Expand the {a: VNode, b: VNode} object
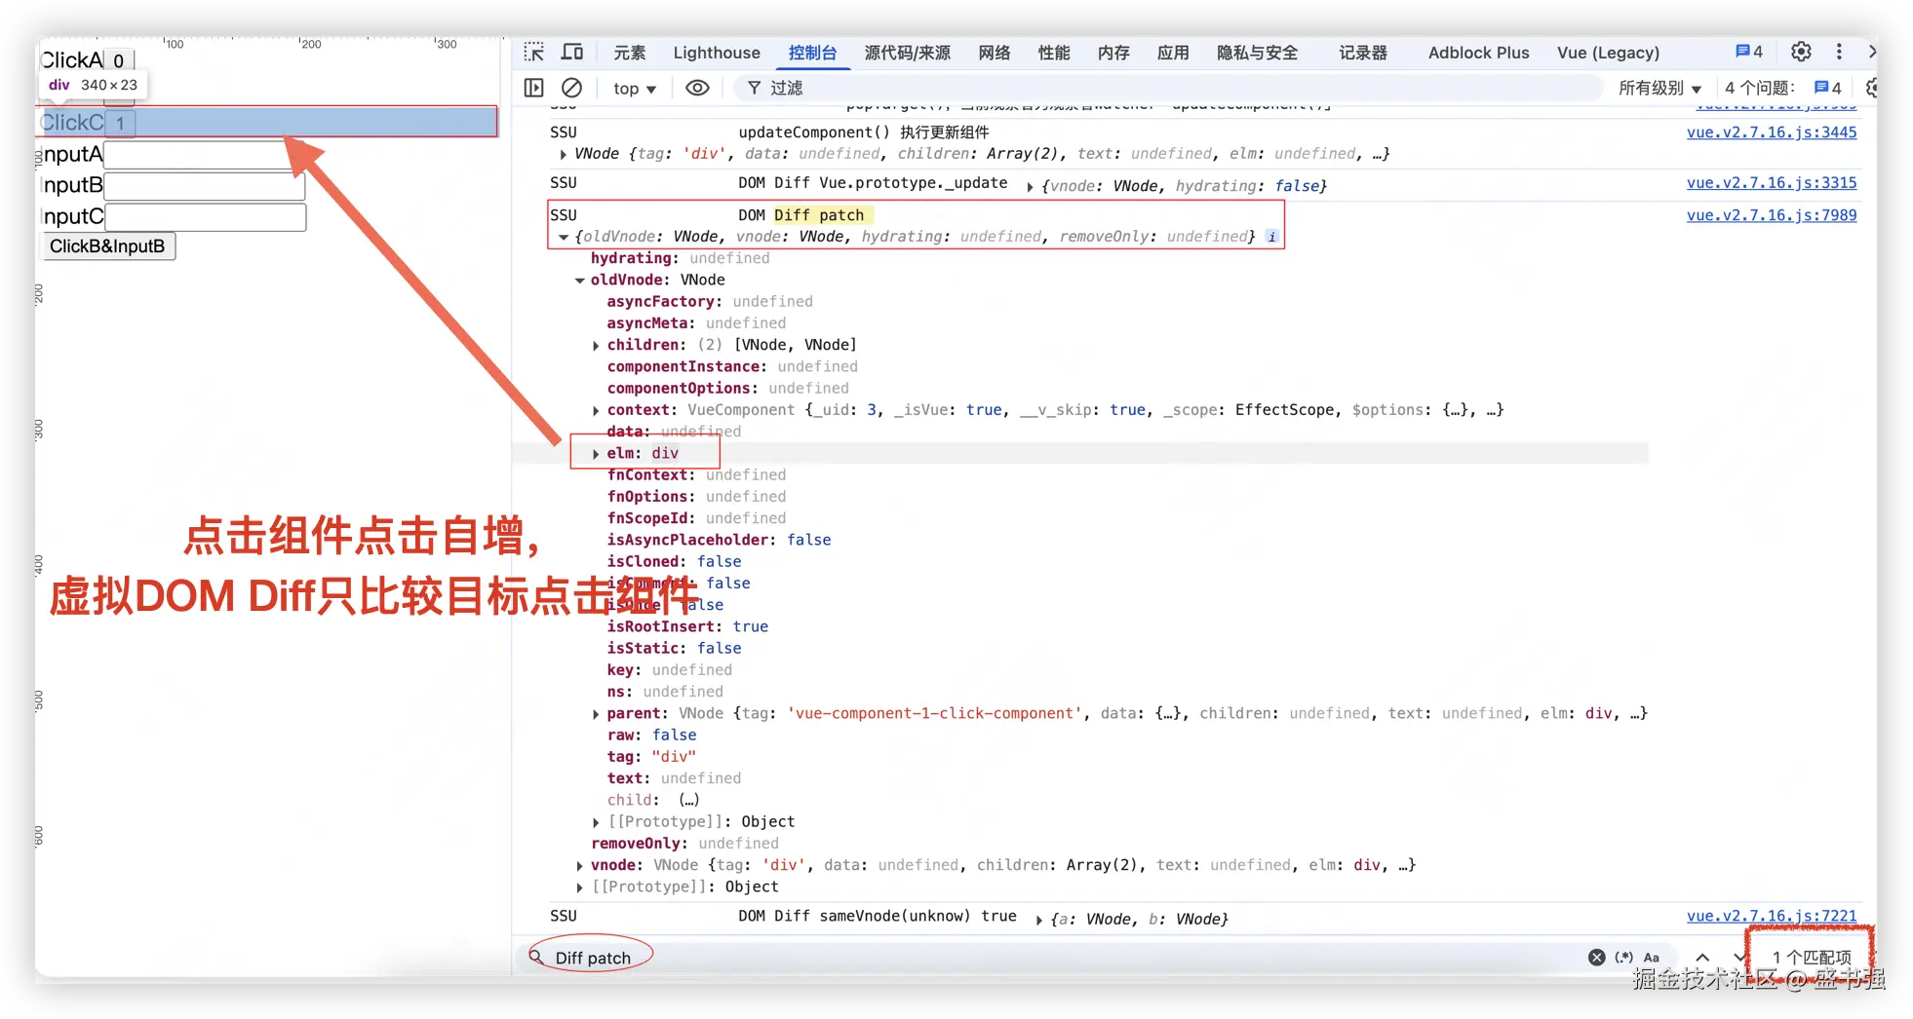The height and width of the screenshot is (1019, 1913). click(1039, 920)
